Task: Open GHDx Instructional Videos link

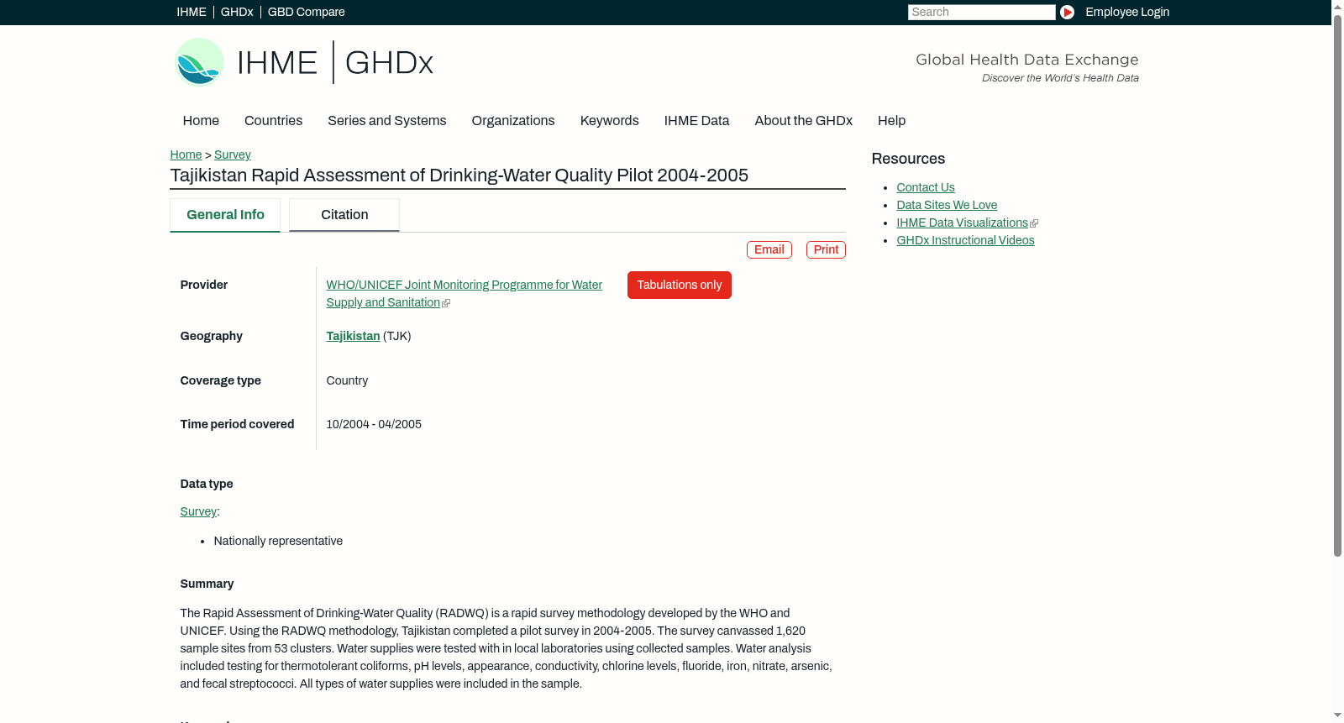Action: (965, 241)
